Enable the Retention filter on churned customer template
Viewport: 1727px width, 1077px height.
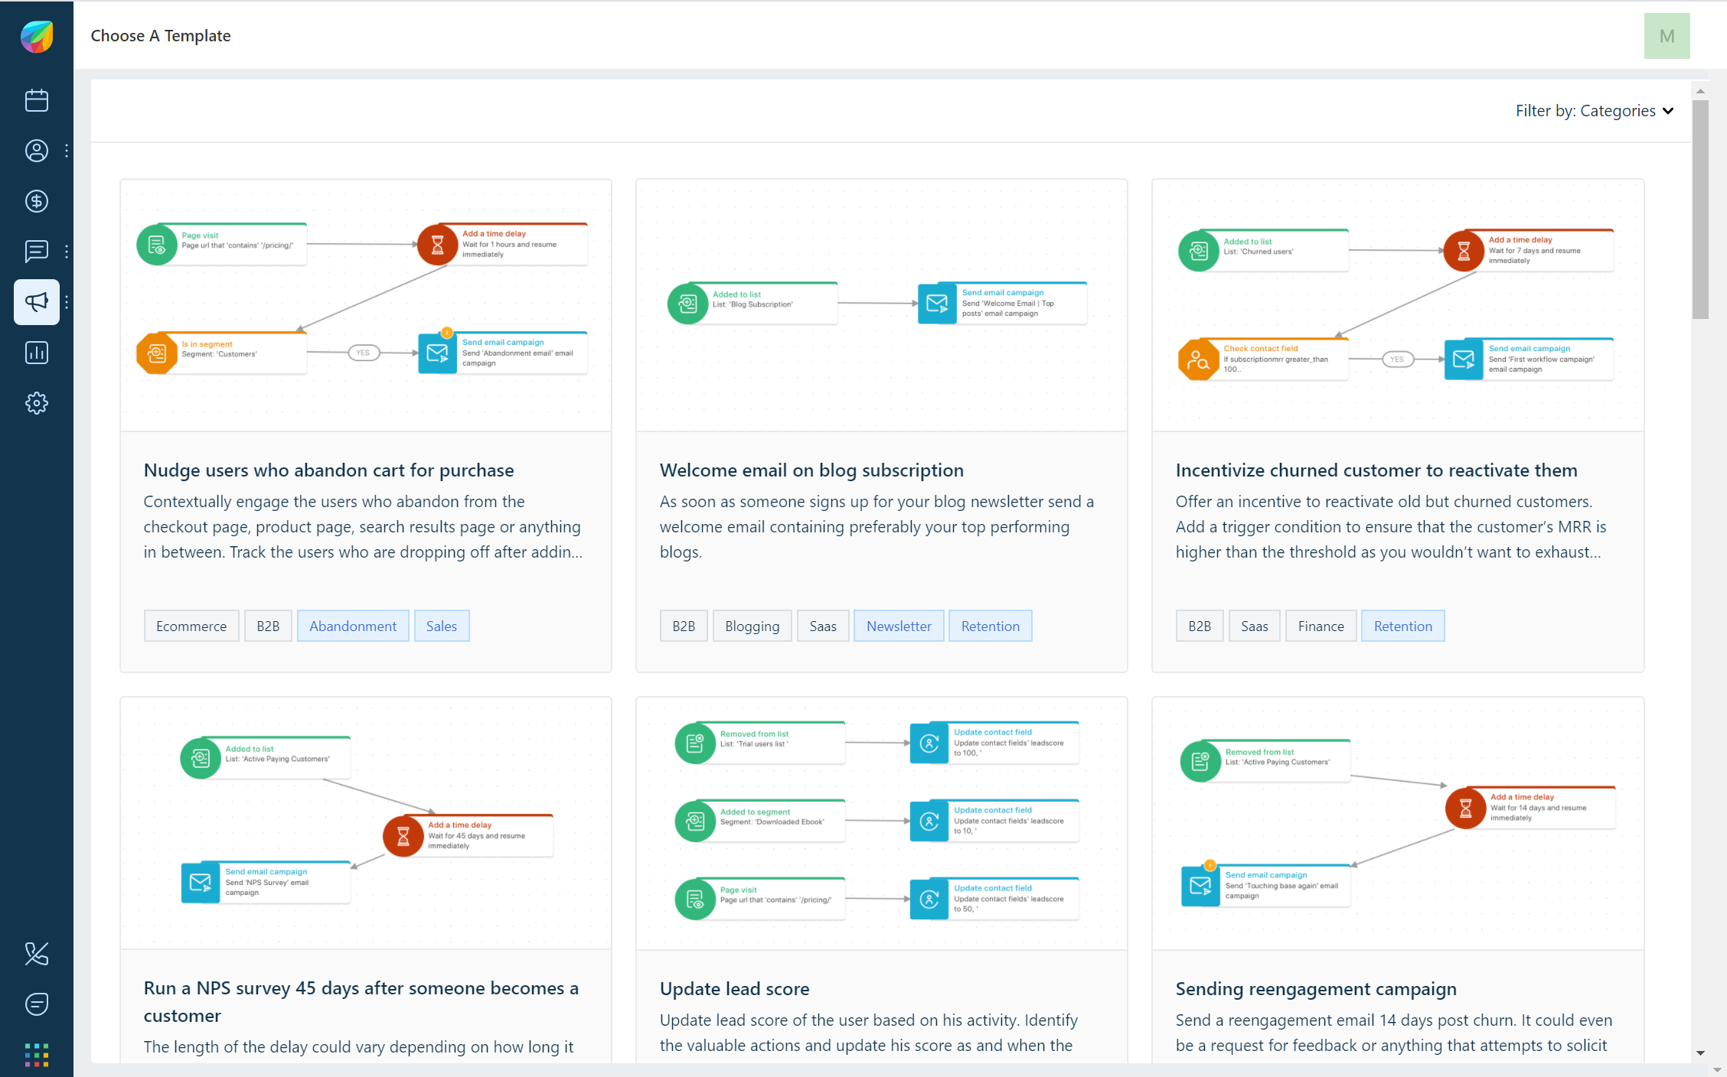click(x=1402, y=625)
